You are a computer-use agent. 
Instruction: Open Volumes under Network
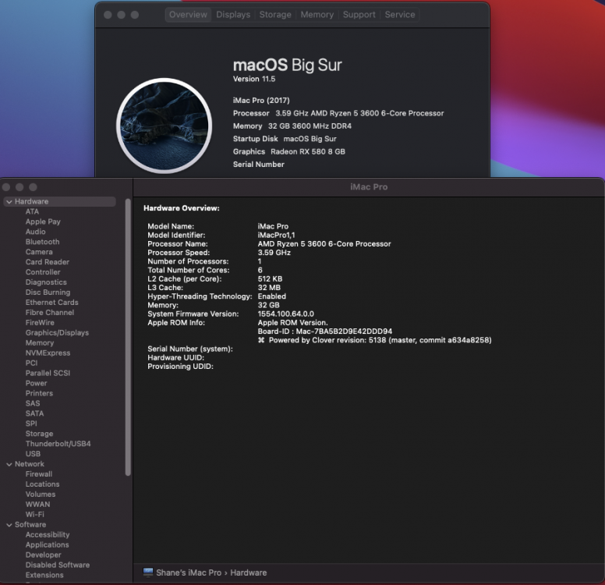pyautogui.click(x=41, y=495)
